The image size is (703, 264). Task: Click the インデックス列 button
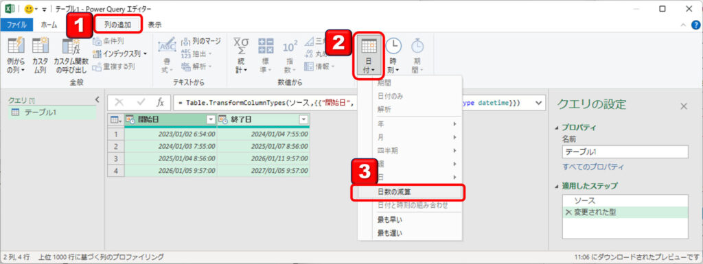pos(117,53)
